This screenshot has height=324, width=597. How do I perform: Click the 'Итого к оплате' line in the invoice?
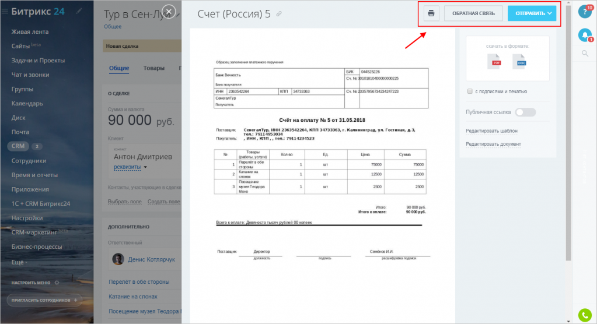tap(392, 212)
